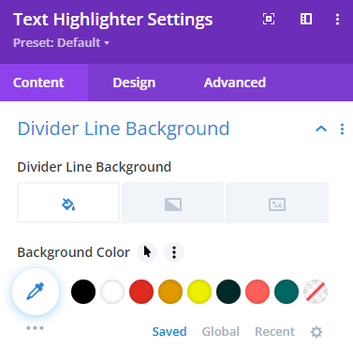This screenshot has height=363, width=353.
Task: Select the transparent no-color swatch
Action: click(316, 292)
